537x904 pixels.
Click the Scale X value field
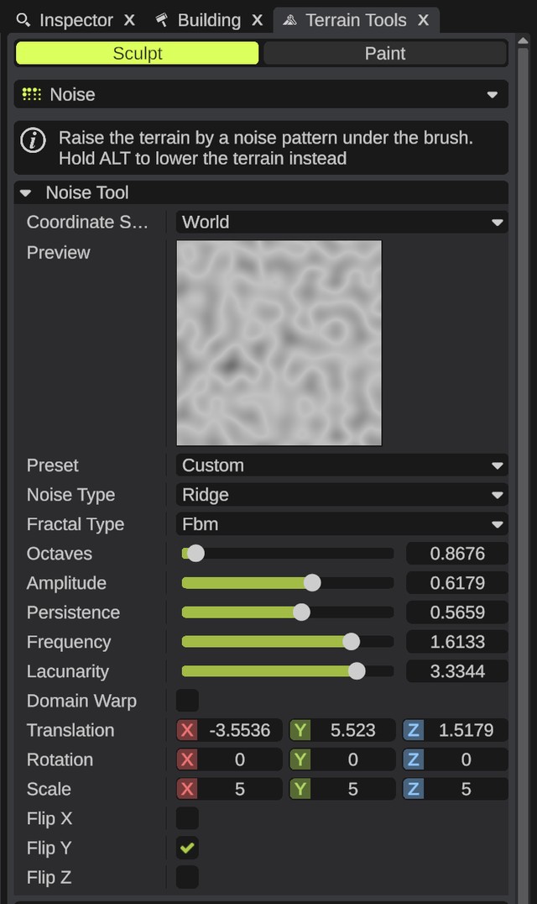pos(239,789)
